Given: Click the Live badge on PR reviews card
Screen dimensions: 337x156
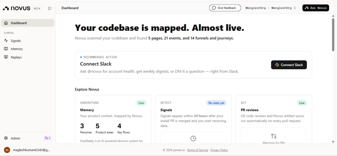Looking at the screenshot, I should pos(302,103).
